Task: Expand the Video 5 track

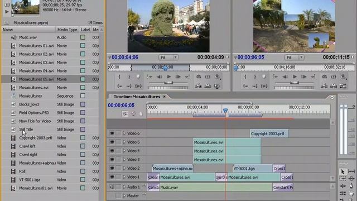Action: click(124, 142)
